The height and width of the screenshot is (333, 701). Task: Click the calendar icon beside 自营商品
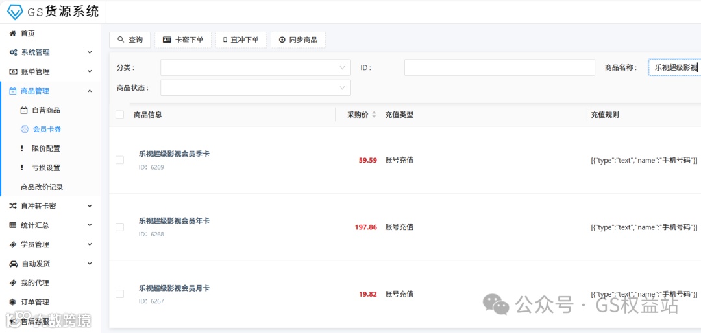pyautogui.click(x=24, y=110)
